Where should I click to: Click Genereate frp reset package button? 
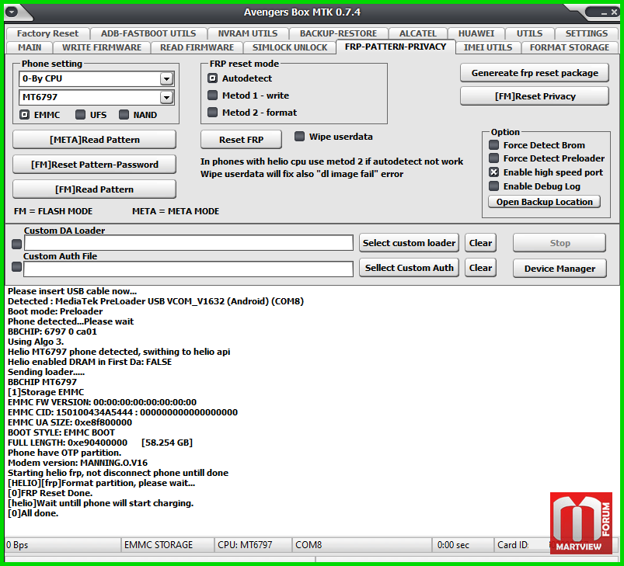535,73
